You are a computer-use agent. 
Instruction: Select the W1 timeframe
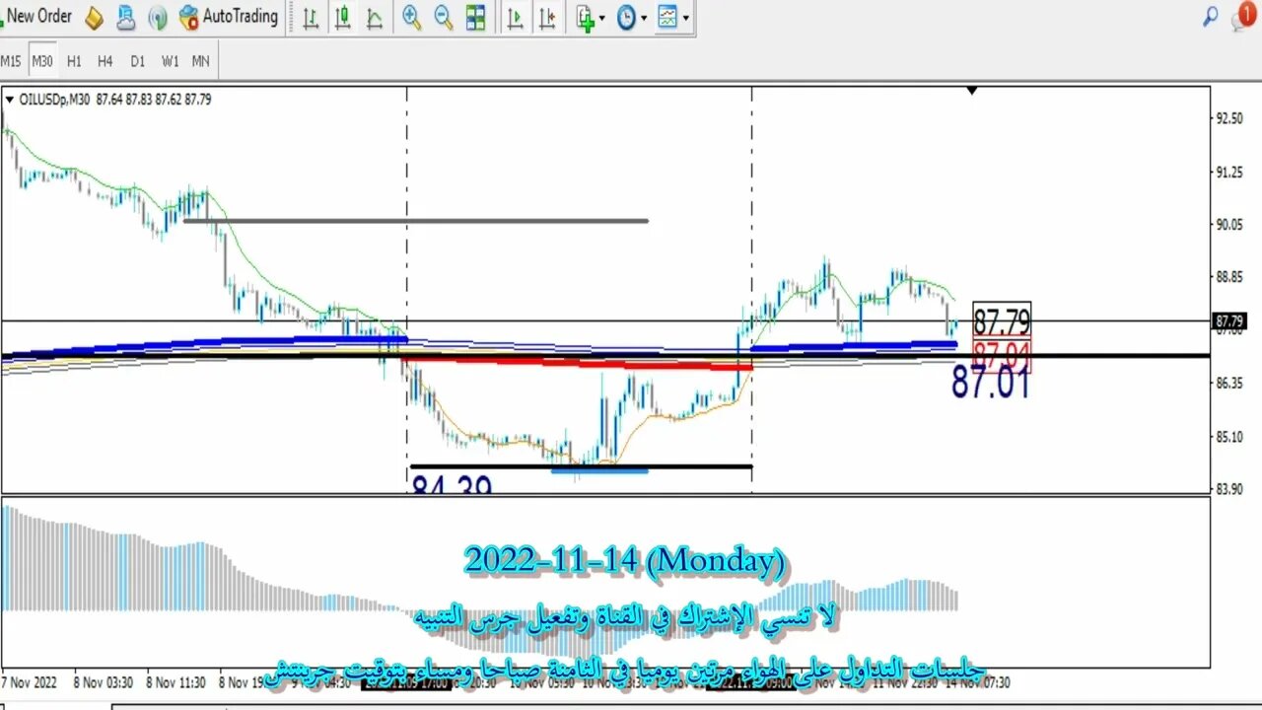(170, 61)
